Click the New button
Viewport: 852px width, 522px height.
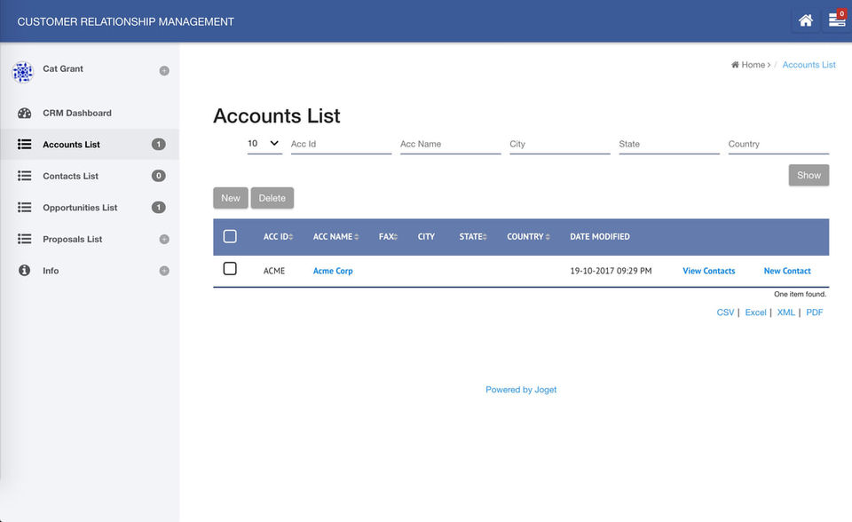point(231,198)
